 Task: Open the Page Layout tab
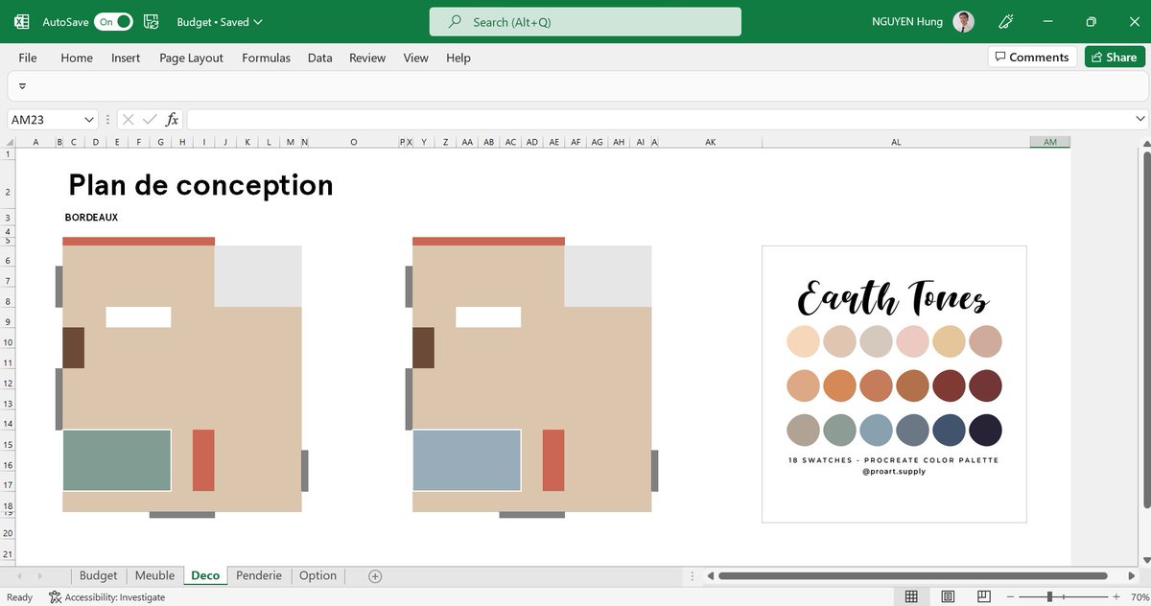tap(191, 58)
